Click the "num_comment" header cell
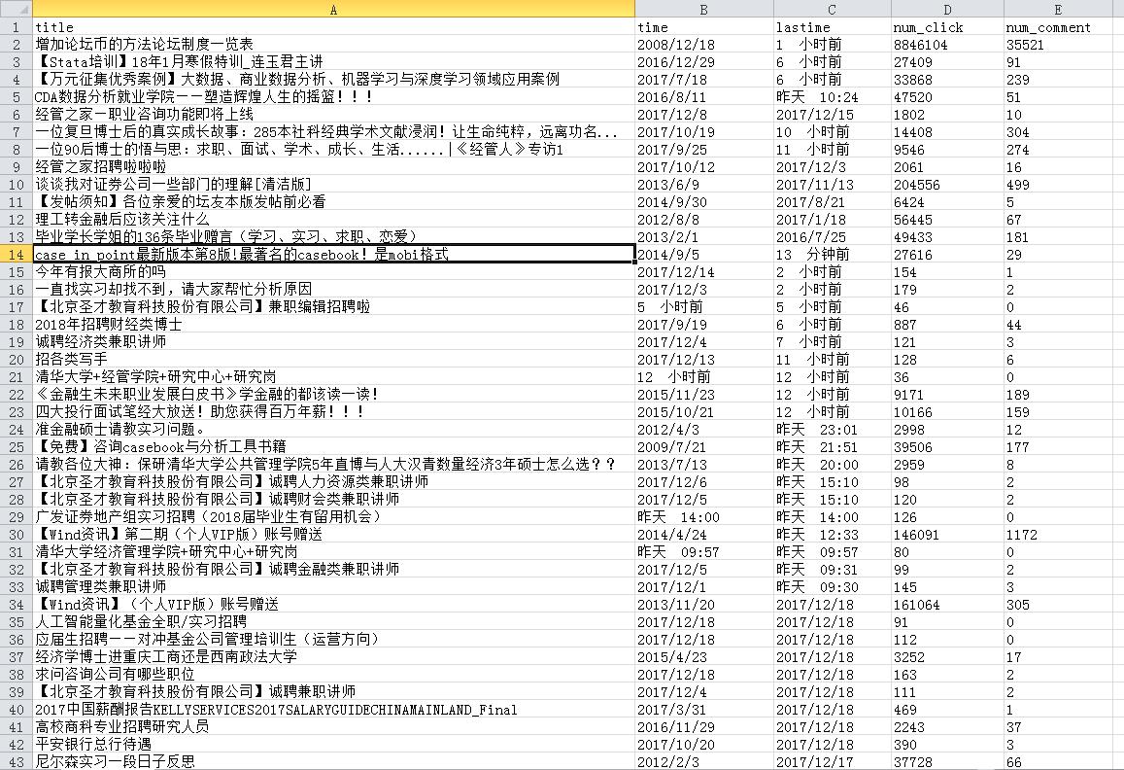This screenshot has height=770, width=1124. pyautogui.click(x=1063, y=27)
